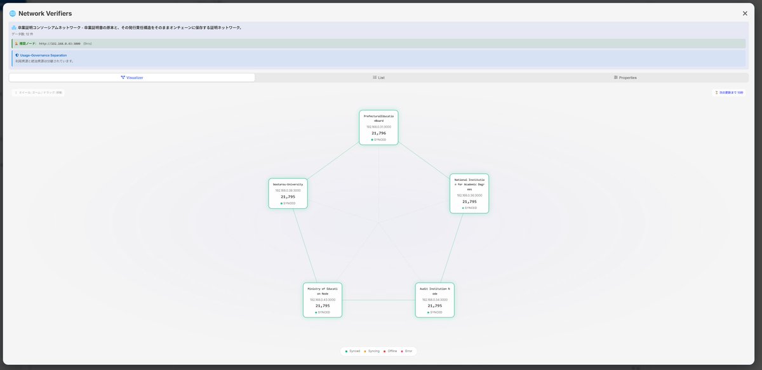Click the Usage-Governance Separation heading
The height and width of the screenshot is (370, 762).
coord(43,55)
